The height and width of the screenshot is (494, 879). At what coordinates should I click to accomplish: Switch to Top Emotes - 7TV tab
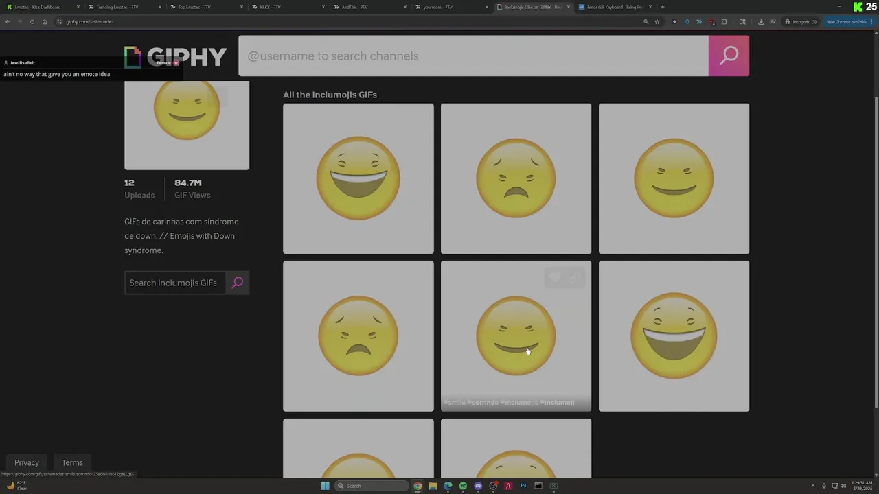(x=206, y=7)
